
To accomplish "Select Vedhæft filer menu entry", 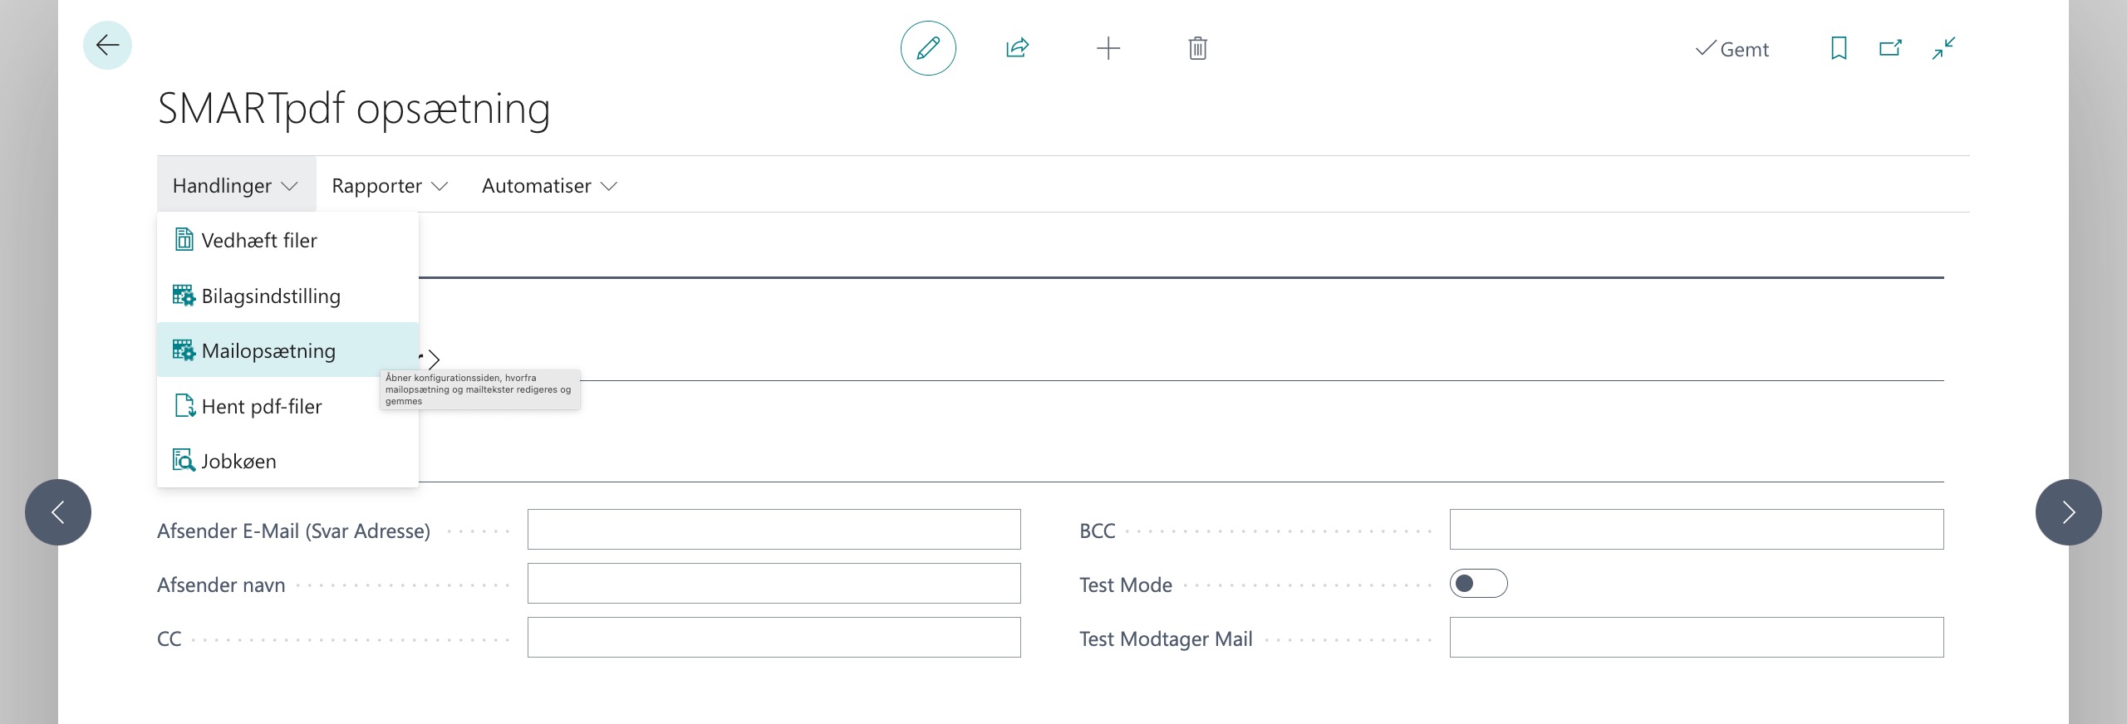I will (259, 241).
